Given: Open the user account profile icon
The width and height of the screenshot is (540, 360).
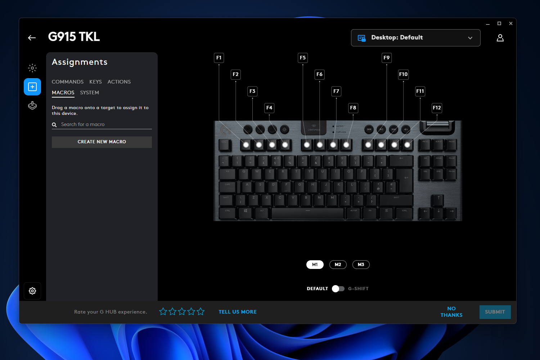Looking at the screenshot, I should point(500,38).
